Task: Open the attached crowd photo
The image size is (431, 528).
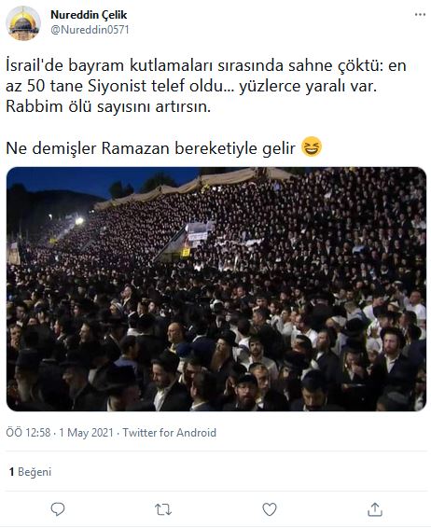Action: pyautogui.click(x=216, y=289)
